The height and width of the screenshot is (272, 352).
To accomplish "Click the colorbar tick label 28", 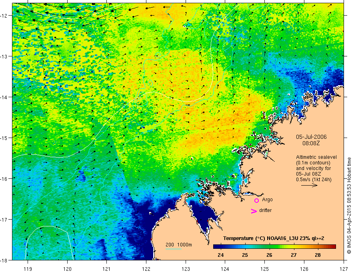I will (x=318, y=255).
